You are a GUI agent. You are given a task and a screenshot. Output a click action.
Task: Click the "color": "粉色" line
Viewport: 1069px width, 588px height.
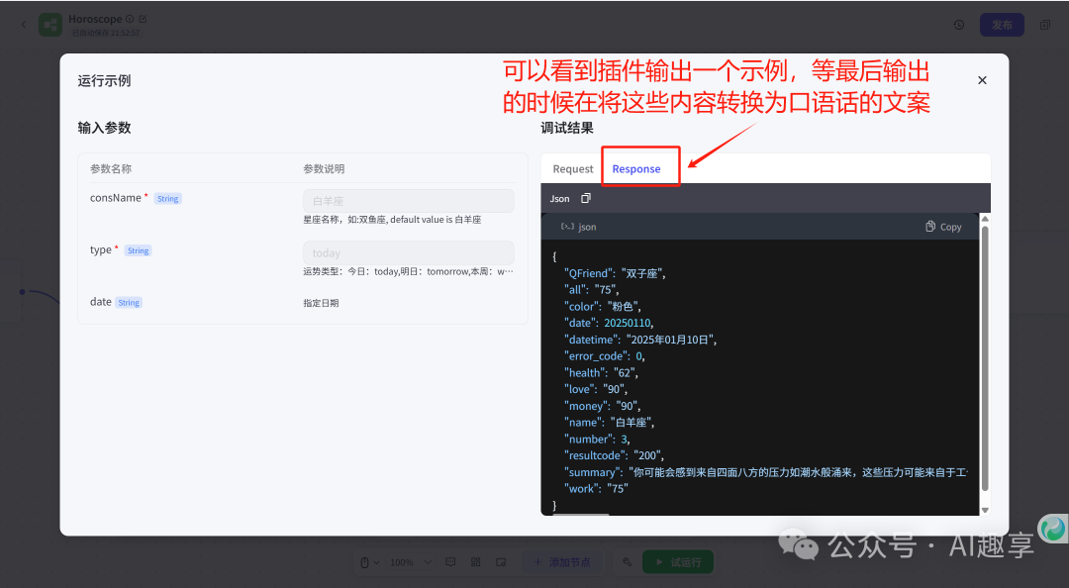pos(602,306)
